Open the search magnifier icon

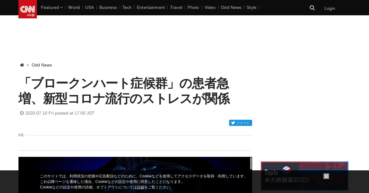click(312, 8)
